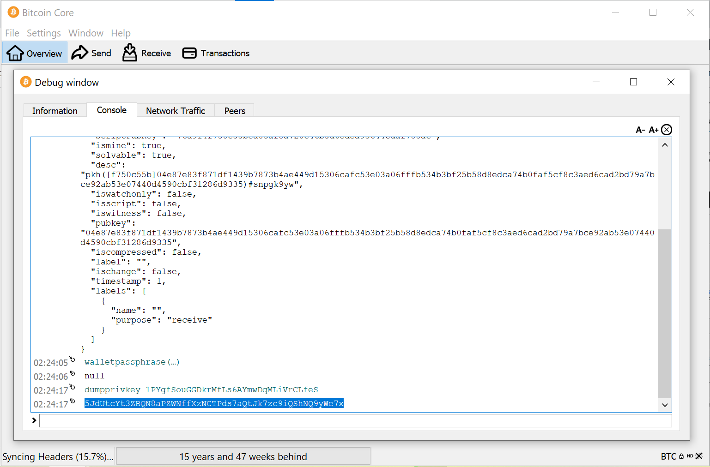Click the wallet encryption lock icon
Viewport: 710px width, 467px height.
tap(681, 456)
